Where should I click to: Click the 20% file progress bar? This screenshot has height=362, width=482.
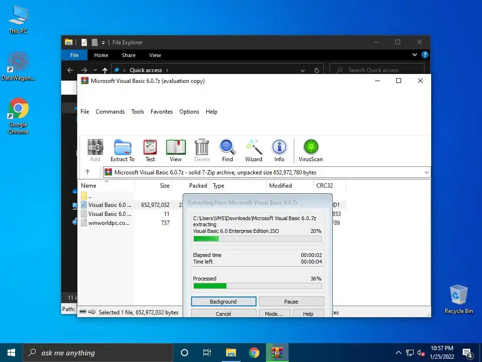pyautogui.click(x=257, y=239)
